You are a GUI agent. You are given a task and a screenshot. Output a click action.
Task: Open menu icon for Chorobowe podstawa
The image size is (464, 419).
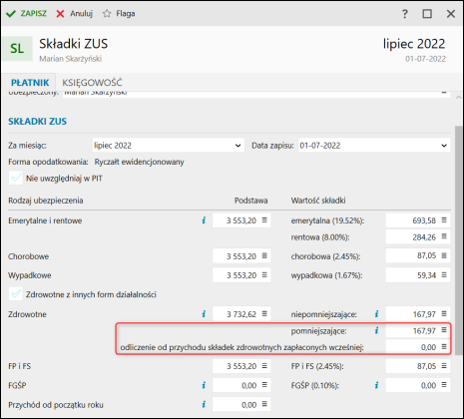[x=264, y=255]
